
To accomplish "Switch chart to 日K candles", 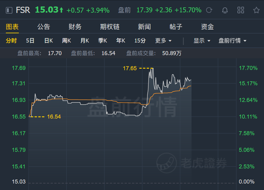I will [48, 41].
